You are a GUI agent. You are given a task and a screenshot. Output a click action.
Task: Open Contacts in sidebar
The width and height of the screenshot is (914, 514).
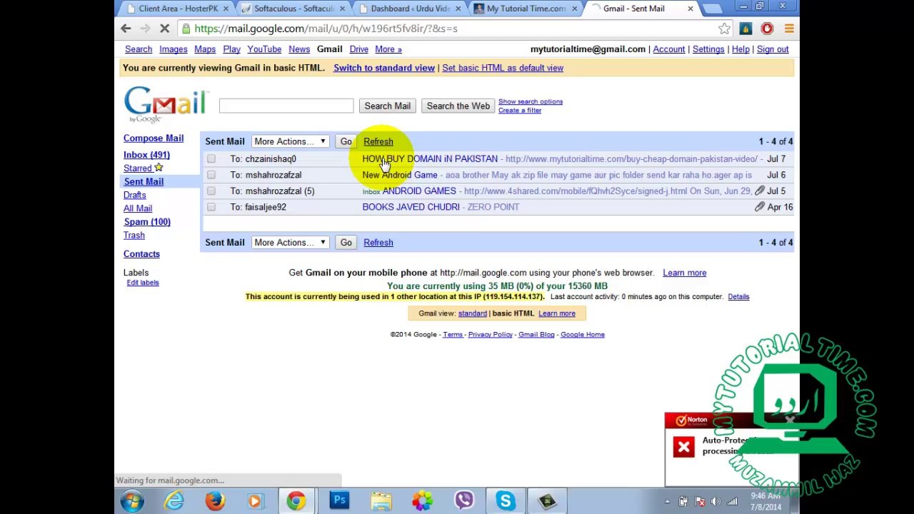(x=141, y=254)
